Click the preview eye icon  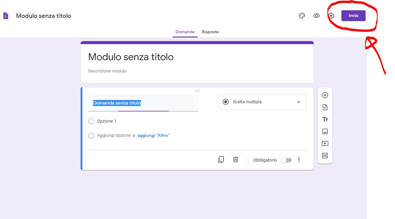click(x=317, y=16)
